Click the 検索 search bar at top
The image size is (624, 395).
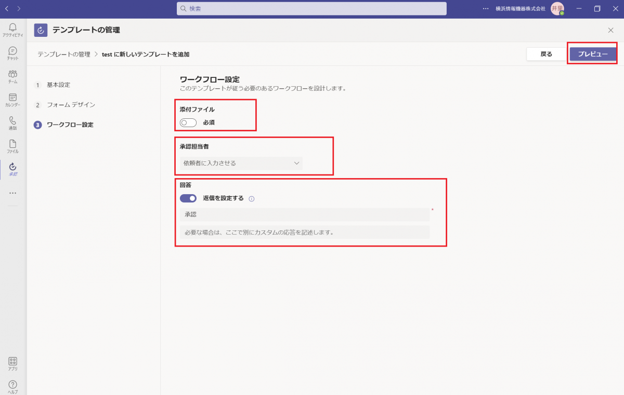pyautogui.click(x=311, y=8)
